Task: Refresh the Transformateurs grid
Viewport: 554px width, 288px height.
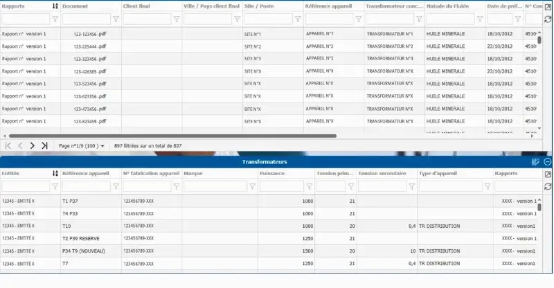Action: click(x=548, y=186)
